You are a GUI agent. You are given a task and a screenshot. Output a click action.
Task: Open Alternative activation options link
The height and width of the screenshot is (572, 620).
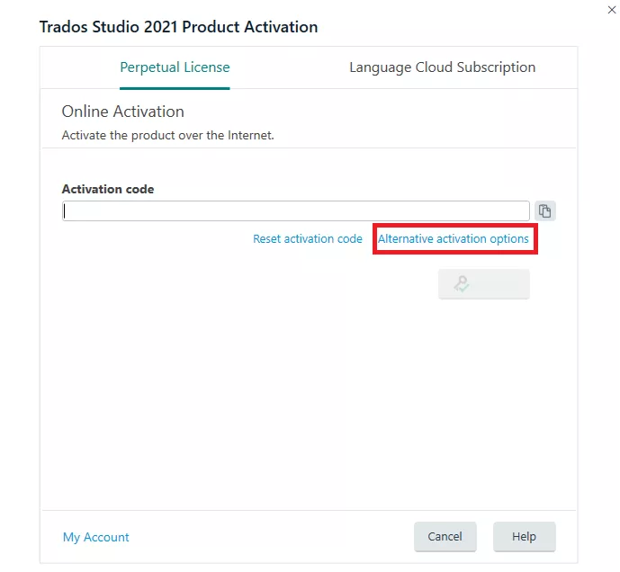point(454,238)
